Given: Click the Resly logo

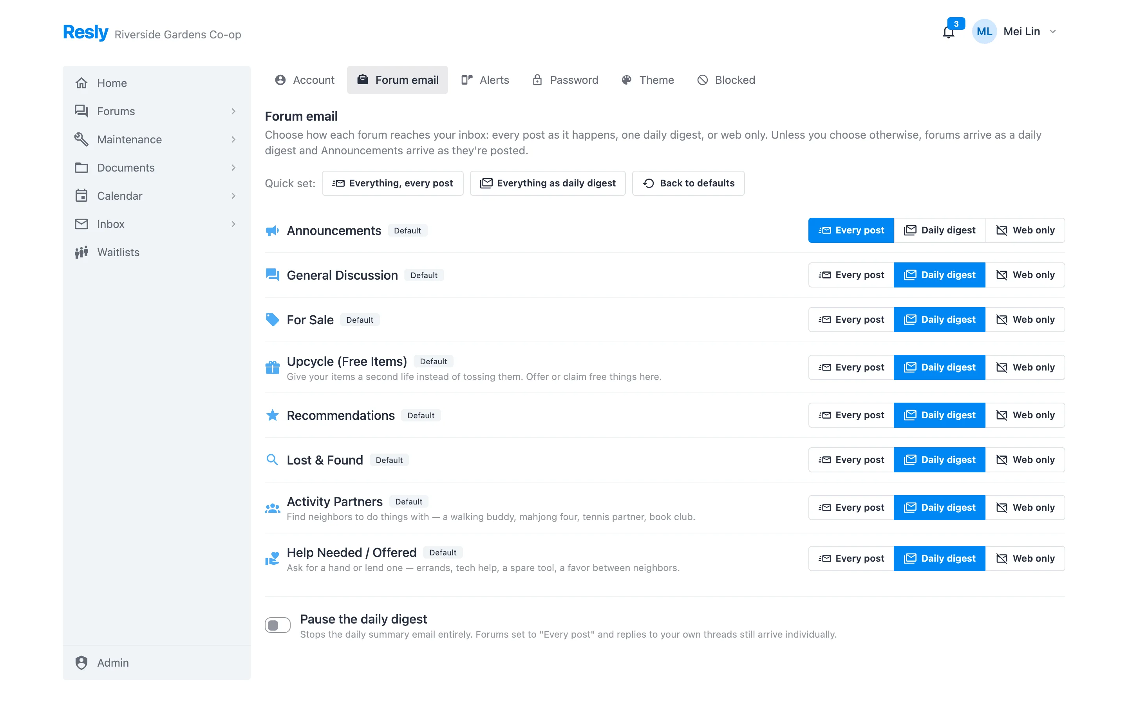Looking at the screenshot, I should (x=85, y=32).
